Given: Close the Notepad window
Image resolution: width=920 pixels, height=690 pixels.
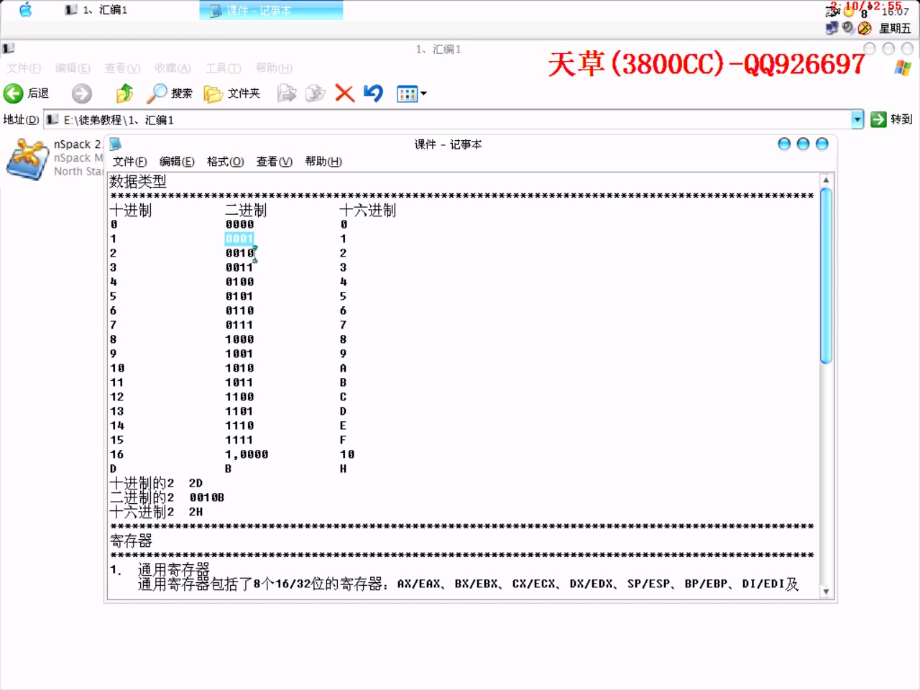Looking at the screenshot, I should coord(822,144).
